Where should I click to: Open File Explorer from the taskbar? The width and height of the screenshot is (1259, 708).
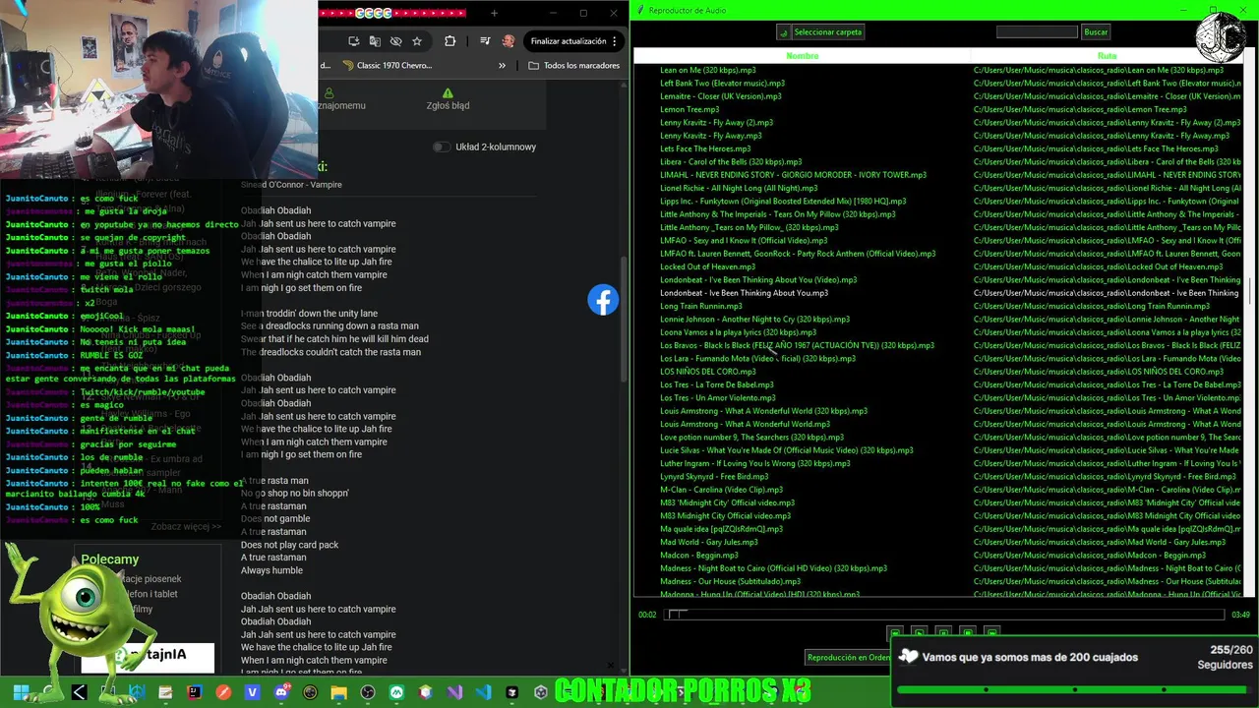pyautogui.click(x=338, y=692)
